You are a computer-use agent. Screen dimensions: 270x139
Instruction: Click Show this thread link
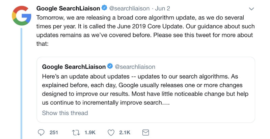pyautogui.click(x=65, y=113)
